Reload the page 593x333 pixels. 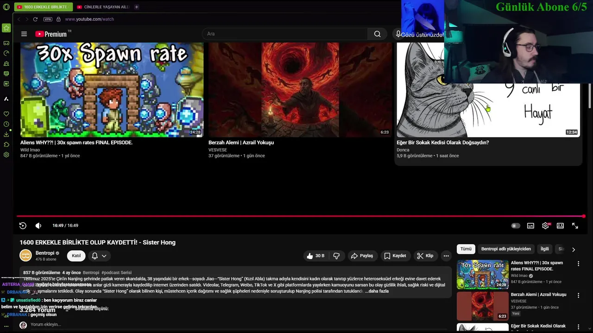[x=35, y=19]
